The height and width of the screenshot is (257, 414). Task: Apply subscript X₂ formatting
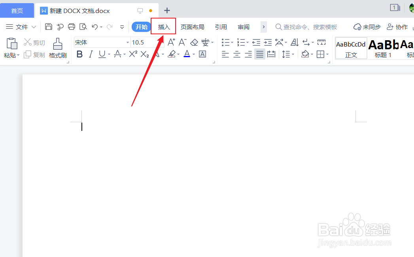[145, 54]
